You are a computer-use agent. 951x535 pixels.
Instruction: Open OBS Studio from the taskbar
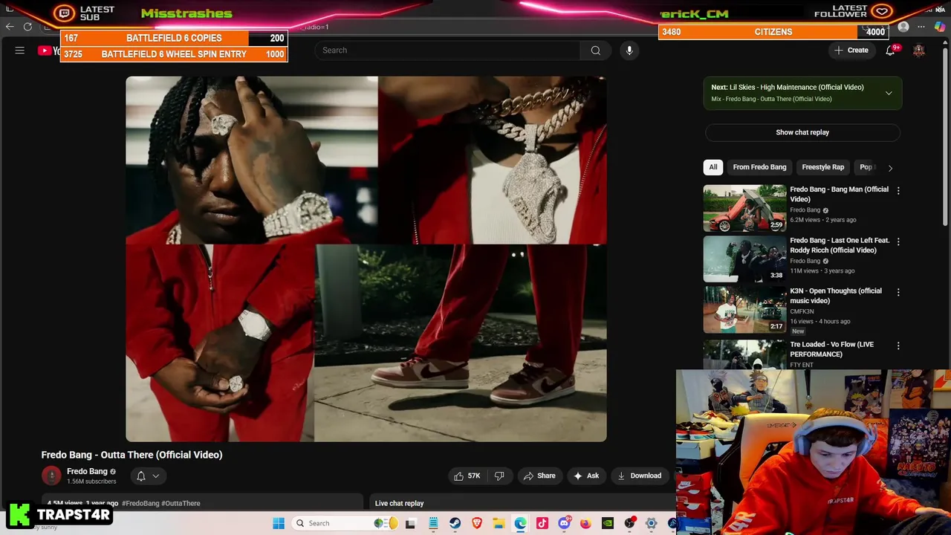[629, 523]
